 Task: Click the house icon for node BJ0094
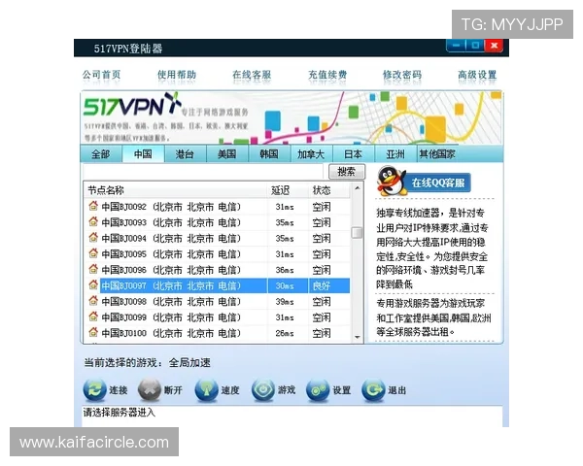point(93,238)
